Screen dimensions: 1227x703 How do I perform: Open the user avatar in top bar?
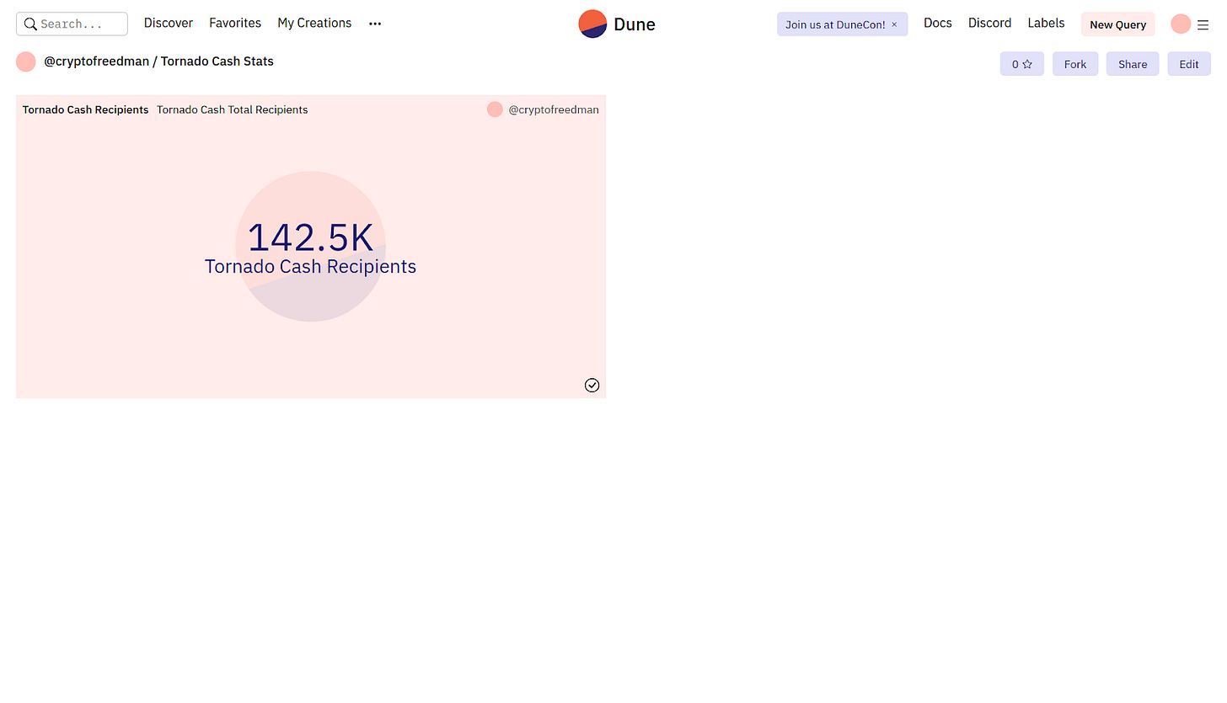(x=1181, y=24)
